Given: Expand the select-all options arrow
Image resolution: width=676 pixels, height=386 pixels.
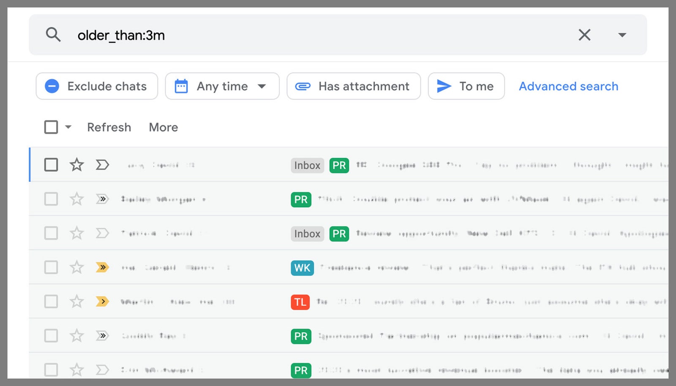Looking at the screenshot, I should pos(68,127).
